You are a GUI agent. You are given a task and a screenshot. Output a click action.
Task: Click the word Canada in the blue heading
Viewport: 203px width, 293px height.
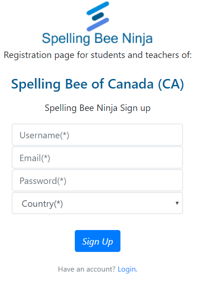(x=131, y=84)
